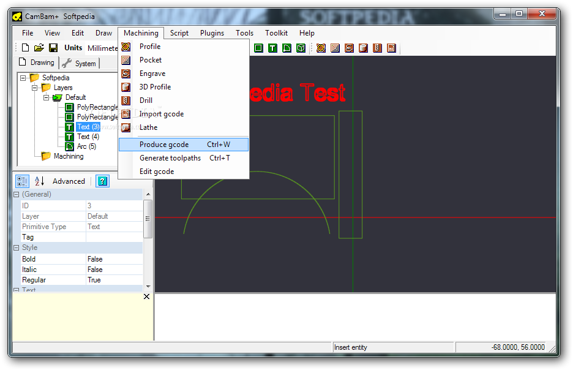Sort properties alphabetically with A-Z icon
The width and height of the screenshot is (573, 370).
tap(39, 181)
